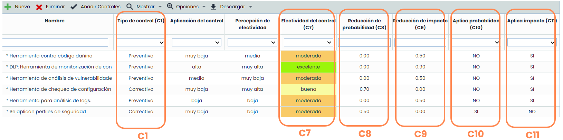The width and height of the screenshot is (563, 140).
Task: Click the Mostrar magnifier icon
Action: pyautogui.click(x=130, y=7)
